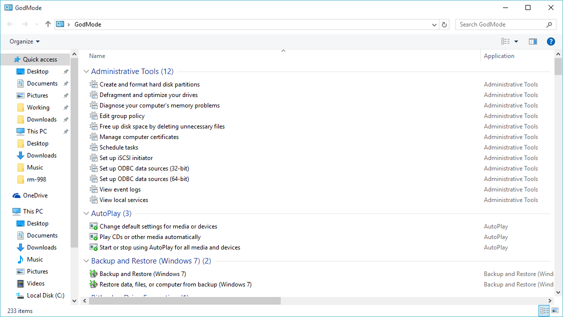Switch to details view in status bar
The width and height of the screenshot is (563, 317).
pos(544,311)
